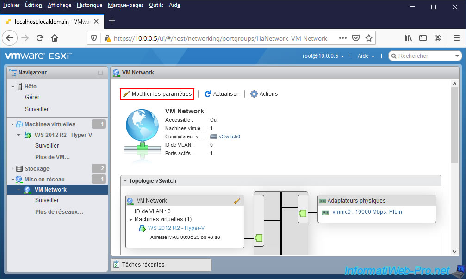The image size is (466, 279).
Task: Open the Fichier menu
Action: coord(11,5)
